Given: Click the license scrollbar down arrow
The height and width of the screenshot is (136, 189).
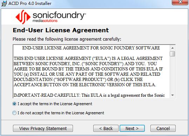Looking at the screenshot, I should coord(173,95).
